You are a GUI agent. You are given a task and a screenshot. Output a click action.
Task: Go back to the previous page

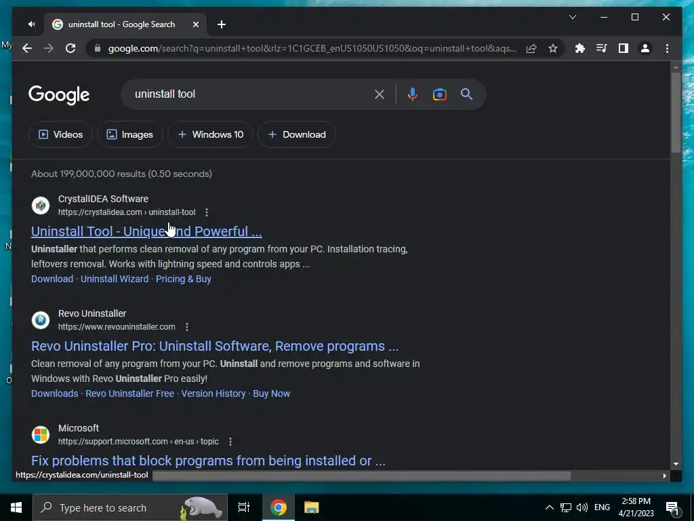(27, 48)
